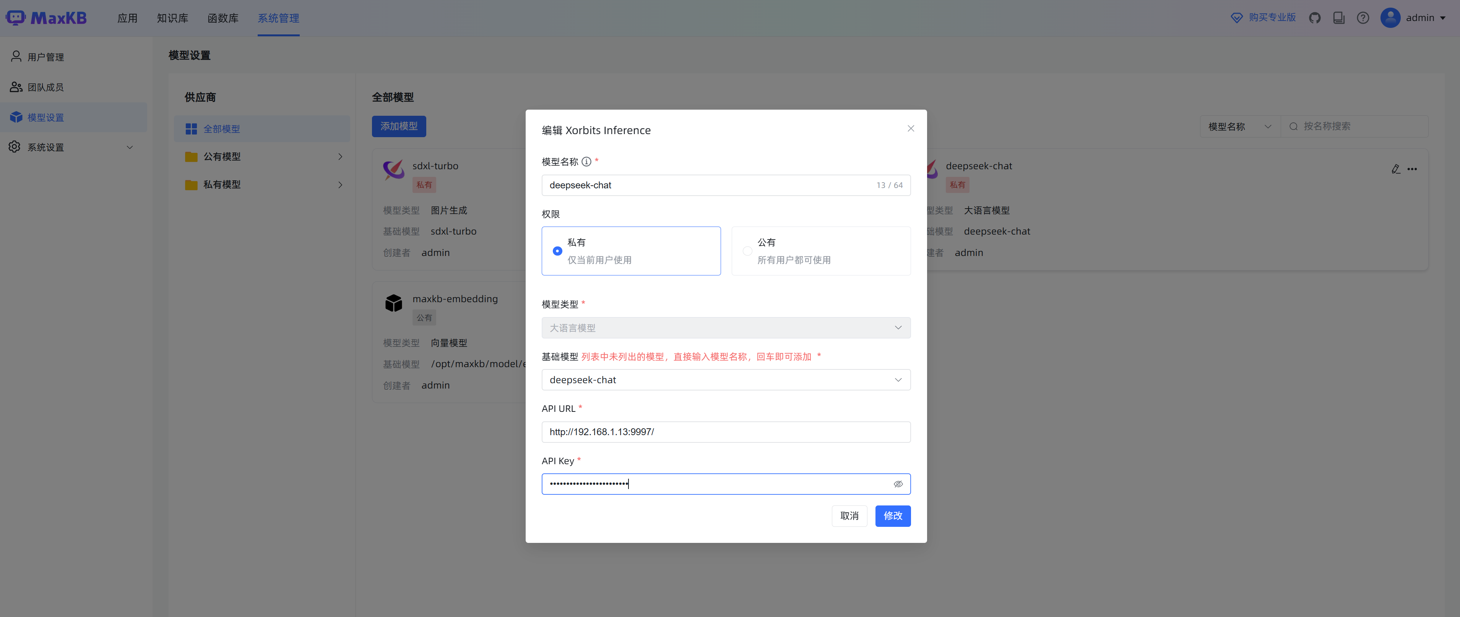The height and width of the screenshot is (617, 1460).
Task: Click the 团队成员 people icon
Action: [16, 87]
